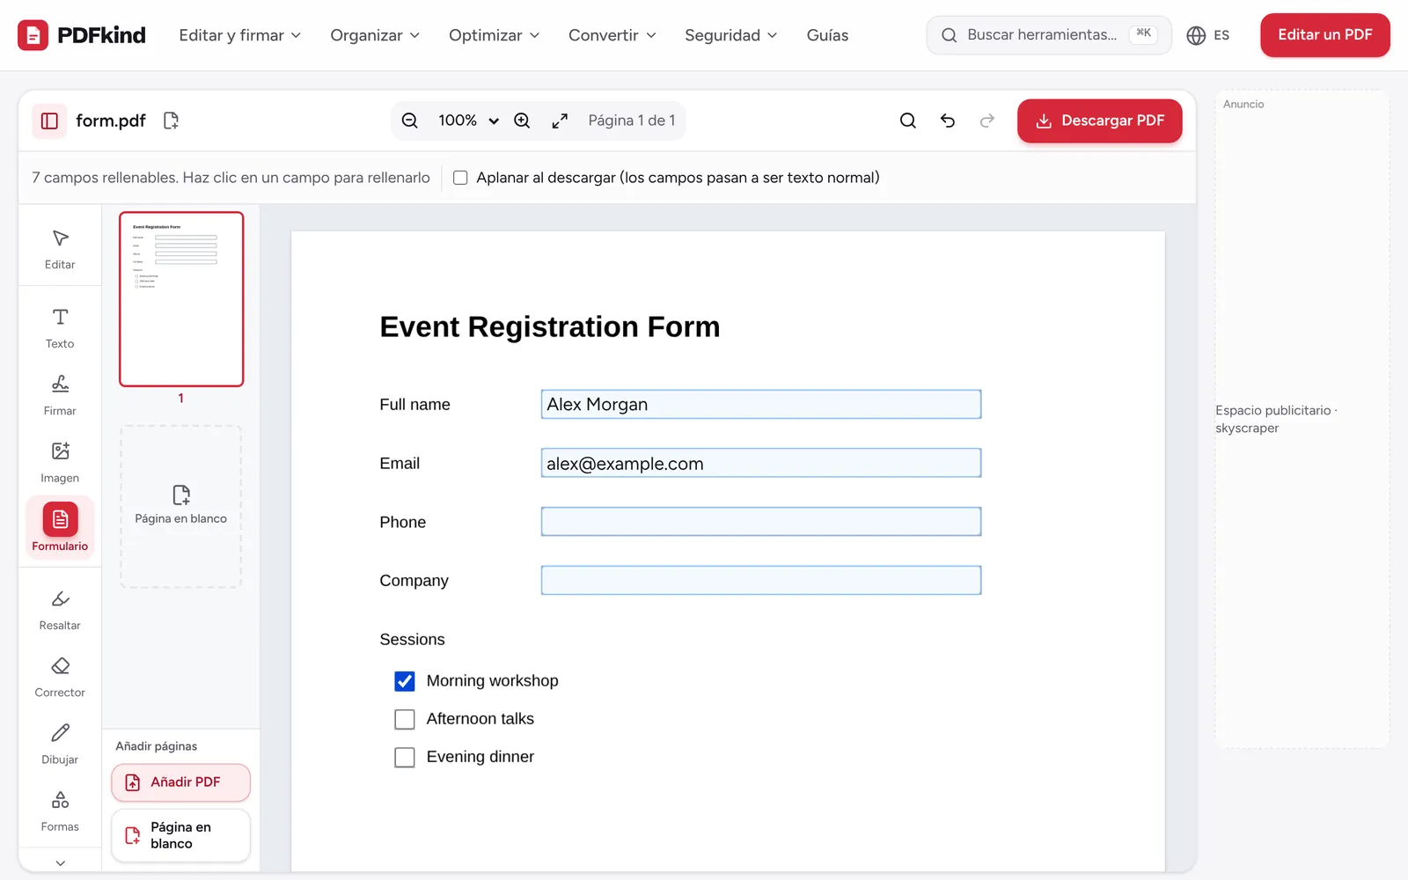
Task: Click the Descargar PDF button
Action: pos(1100,121)
